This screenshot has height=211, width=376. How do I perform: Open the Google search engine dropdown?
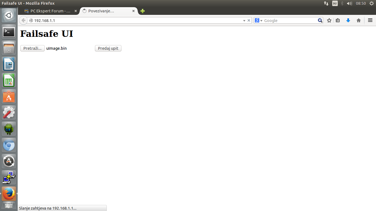click(259, 20)
